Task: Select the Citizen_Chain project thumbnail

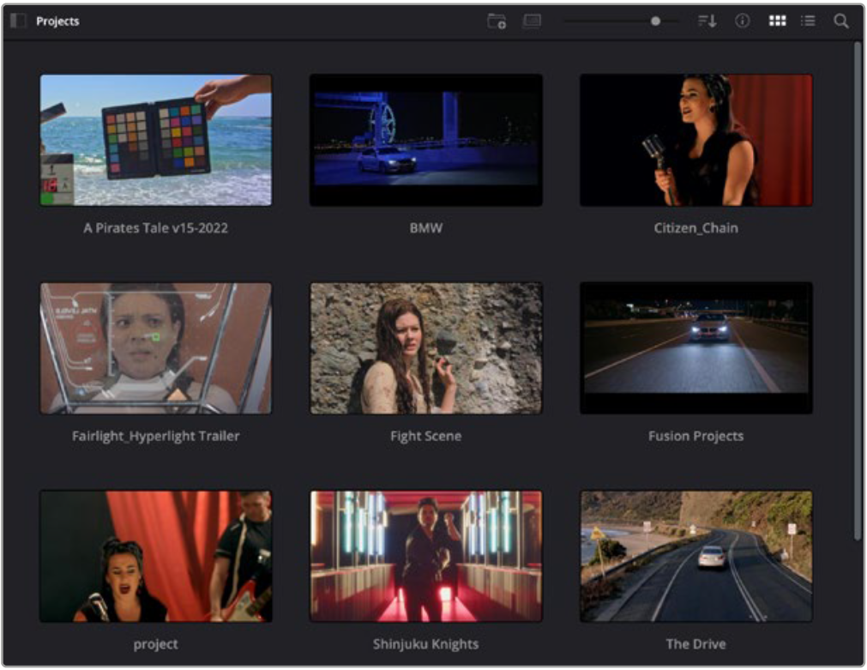Action: tap(695, 140)
